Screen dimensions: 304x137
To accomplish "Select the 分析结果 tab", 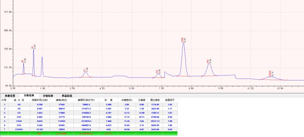I will tap(29, 95).
